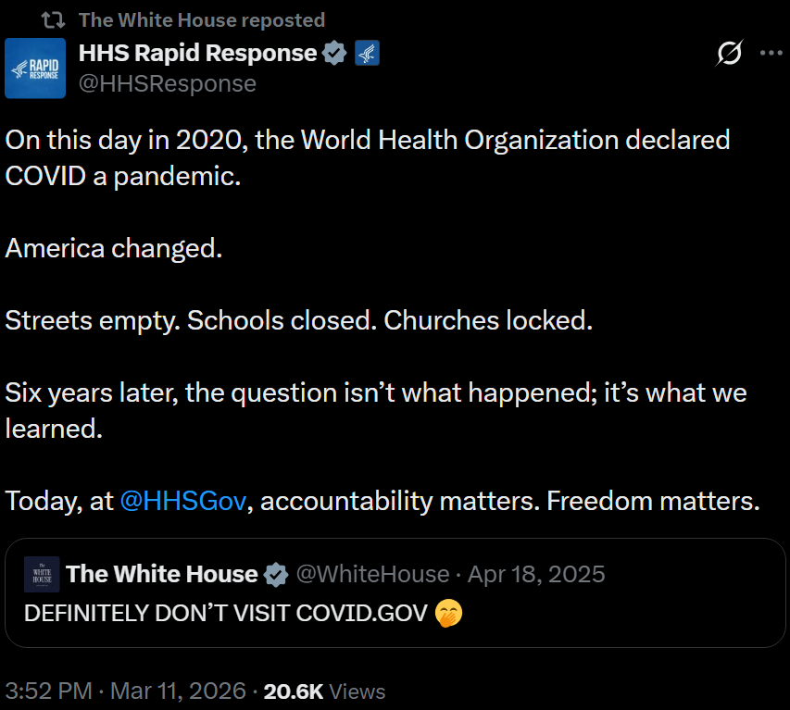Click The White House avatar in quoted post
Image resolution: width=790 pixels, height=710 pixels.
42,574
